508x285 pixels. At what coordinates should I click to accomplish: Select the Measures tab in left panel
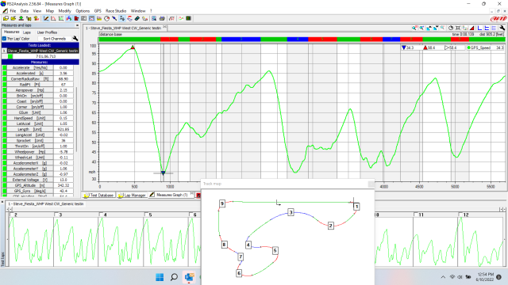pyautogui.click(x=12, y=32)
